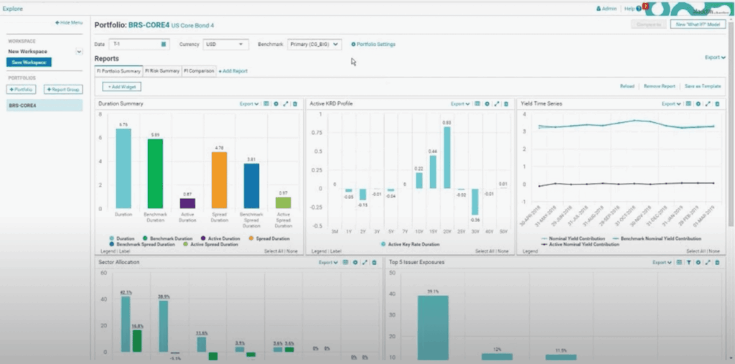Delete the Yield Time Series widget
Screen dimensions: 735x364
click(x=716, y=104)
